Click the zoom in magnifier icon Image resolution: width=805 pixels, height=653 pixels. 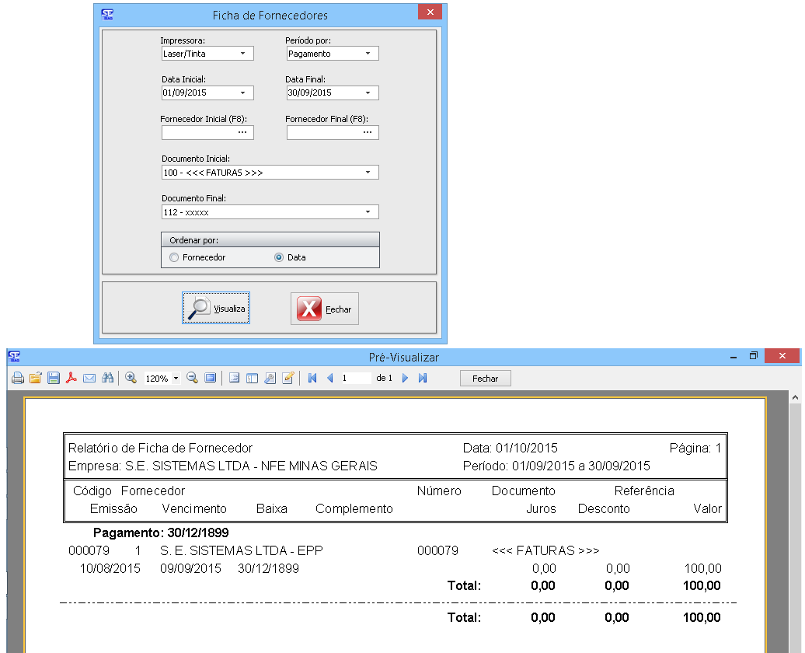click(131, 378)
